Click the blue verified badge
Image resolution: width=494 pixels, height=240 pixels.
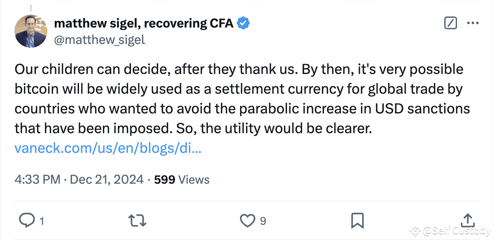243,23
